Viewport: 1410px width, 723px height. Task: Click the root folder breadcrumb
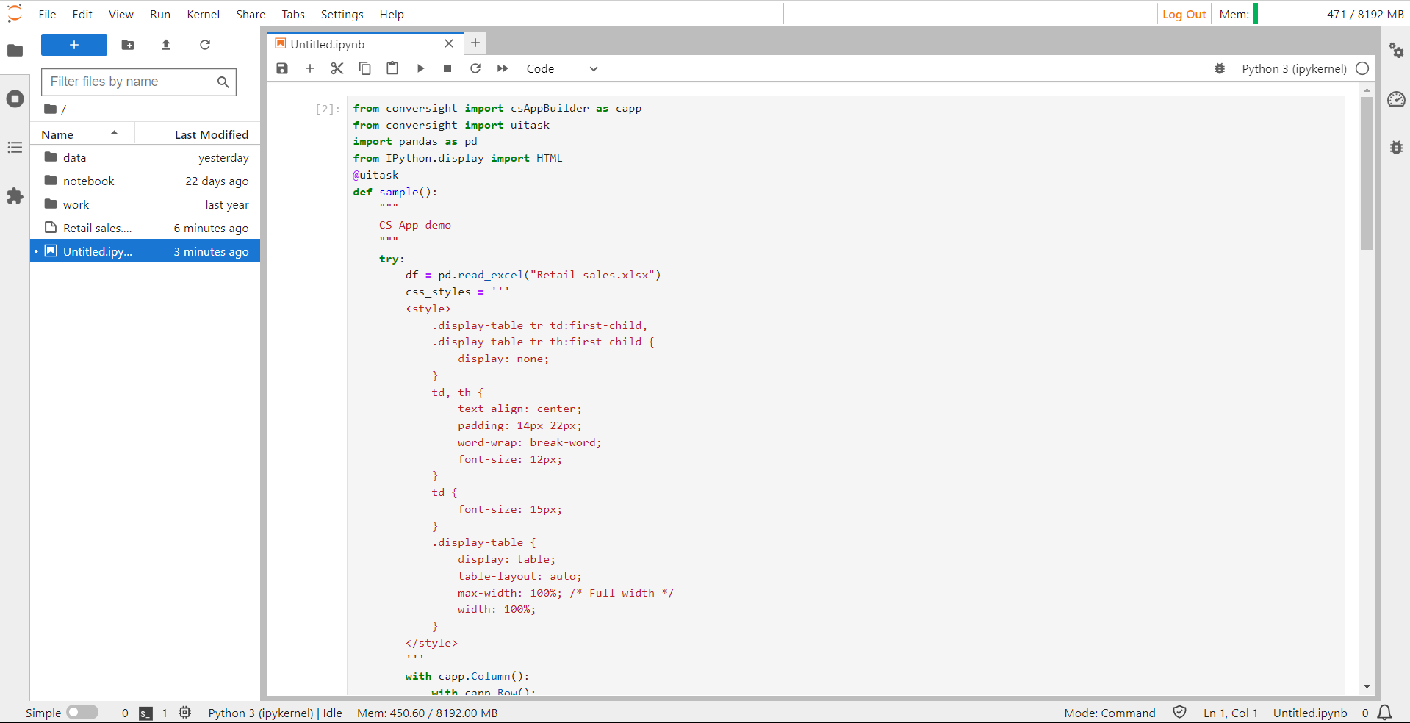(x=51, y=109)
